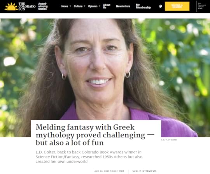Expand the Culture dropdown arrow
The height and width of the screenshot is (174, 210).
tap(84, 6)
